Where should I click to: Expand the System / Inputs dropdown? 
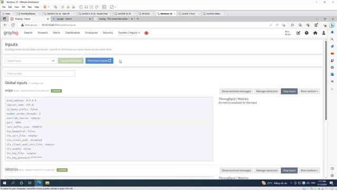click(128, 33)
